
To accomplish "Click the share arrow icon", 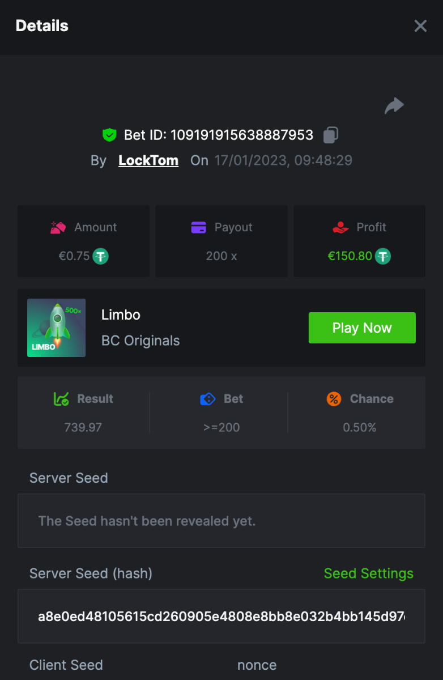I will pos(394,105).
